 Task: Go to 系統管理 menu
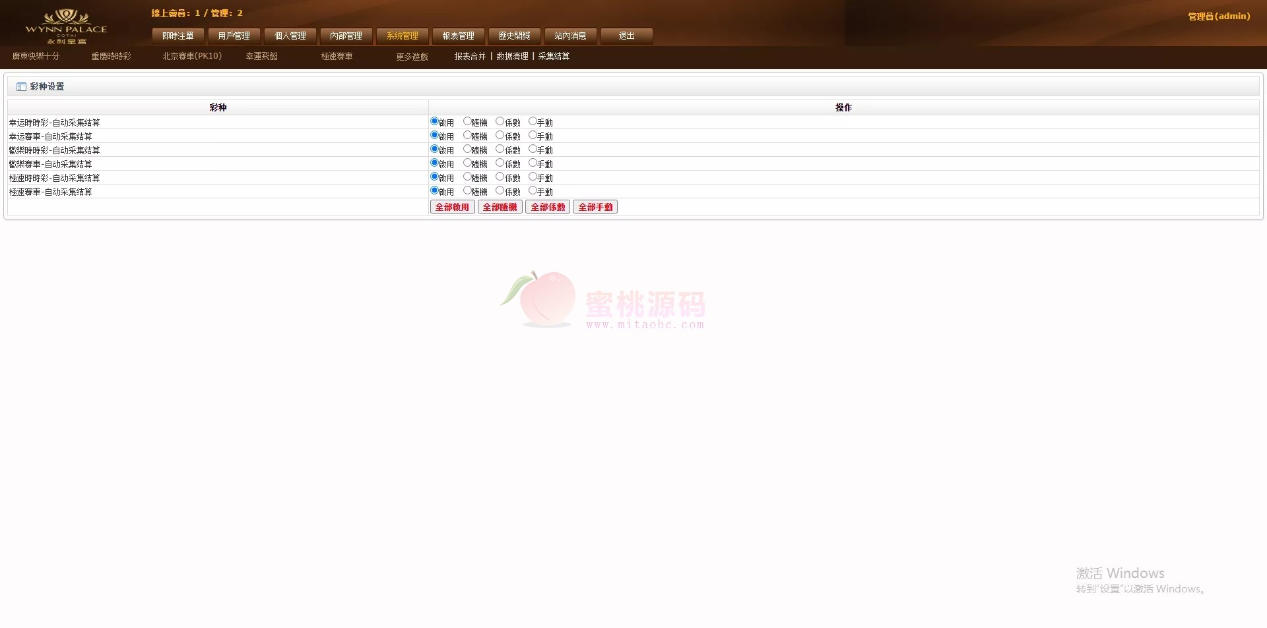coord(403,36)
